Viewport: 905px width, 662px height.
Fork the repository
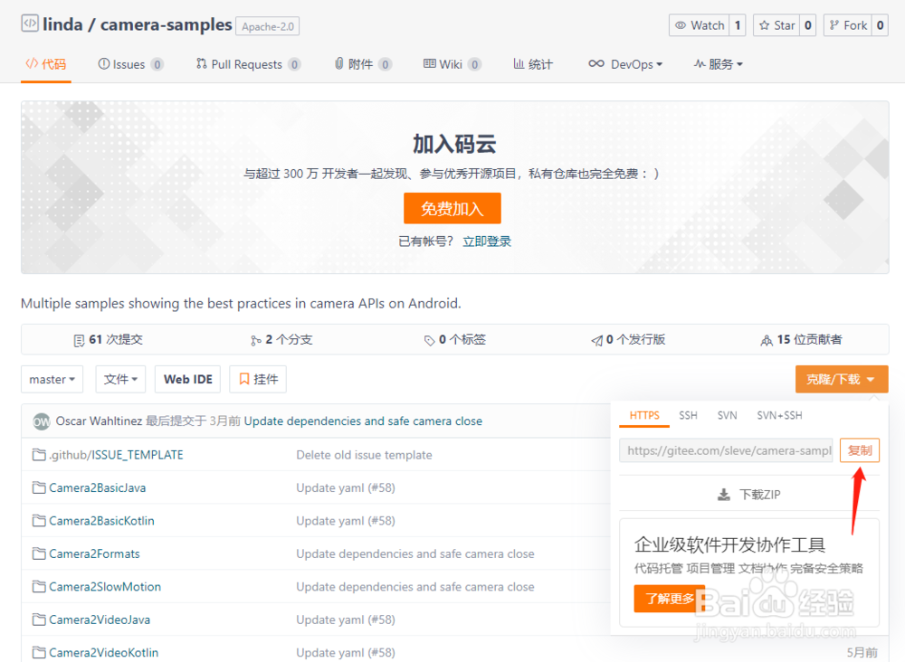(847, 25)
